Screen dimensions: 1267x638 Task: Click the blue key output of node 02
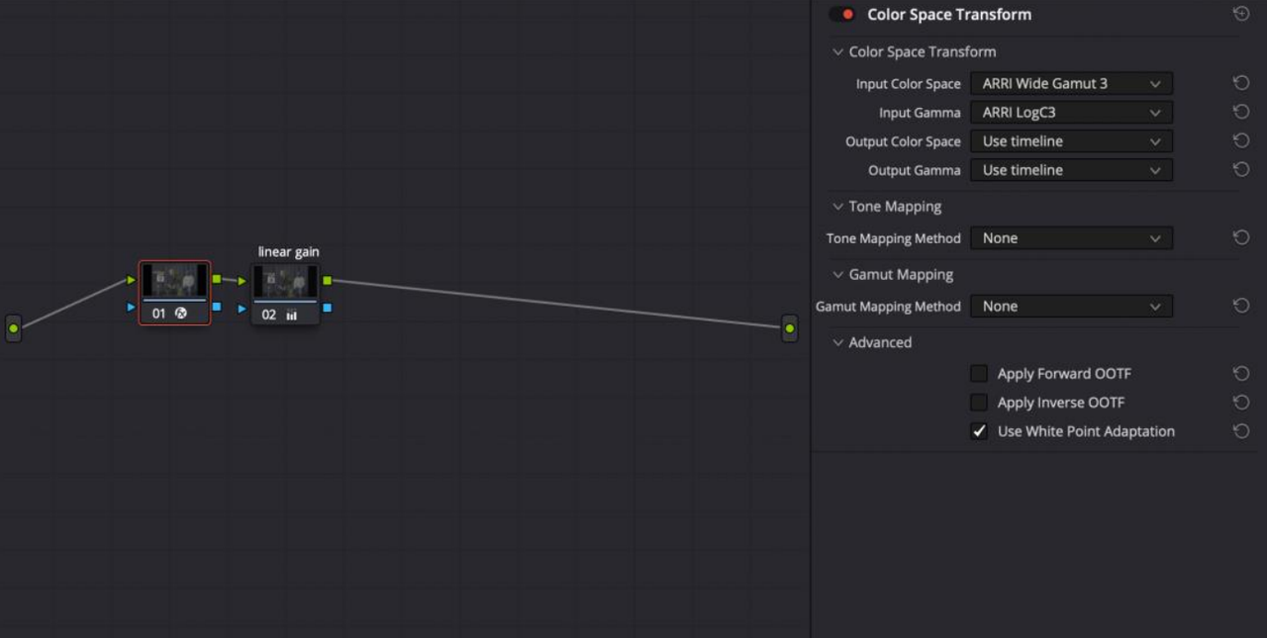click(328, 308)
